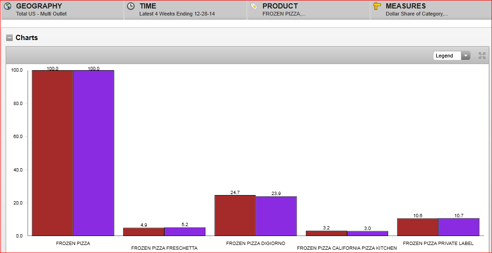Screen dimensions: 492x253
Task: Click the FROZEN PIZZA FRESCHETTA axis label
Action: tap(164, 248)
